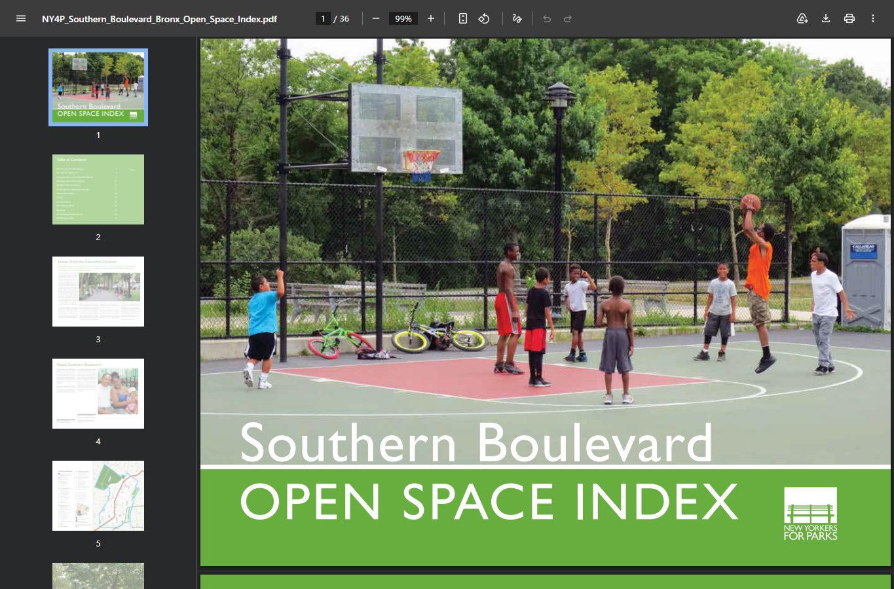Viewport: 894px width, 589px height.
Task: Click the redo arrow icon
Action: 568,18
